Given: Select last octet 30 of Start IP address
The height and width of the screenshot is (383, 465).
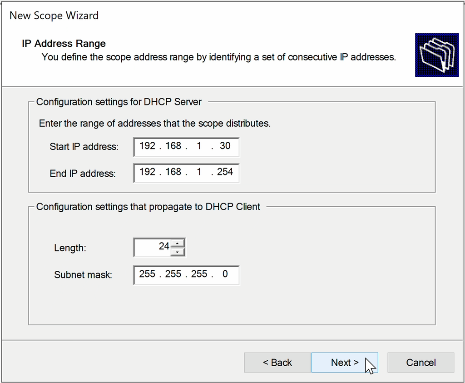Looking at the screenshot, I should click(225, 146).
